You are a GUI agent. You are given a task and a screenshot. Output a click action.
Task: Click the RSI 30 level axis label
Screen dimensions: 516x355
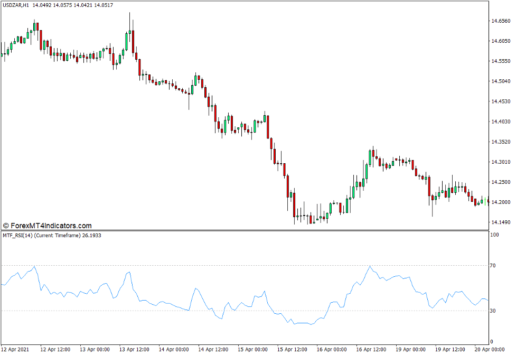click(x=493, y=311)
